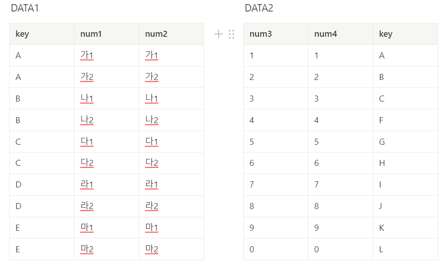Screen dimensions: 446x266
Task: Click the plus icon to add a new block
Action: [218, 34]
